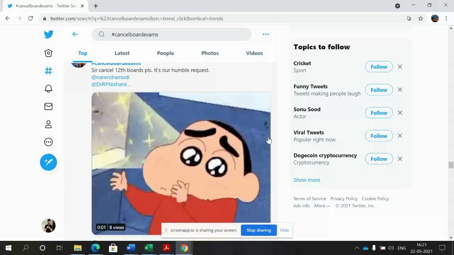Screen dimensions: 454x255
Task: Open the Explore hashtag icon
Action: [49, 71]
